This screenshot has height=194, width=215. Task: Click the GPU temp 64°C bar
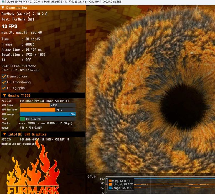[x=48, y=105]
